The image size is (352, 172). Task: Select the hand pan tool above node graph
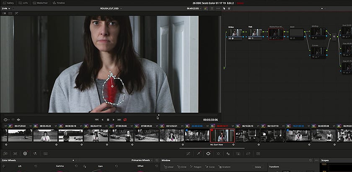229,8
